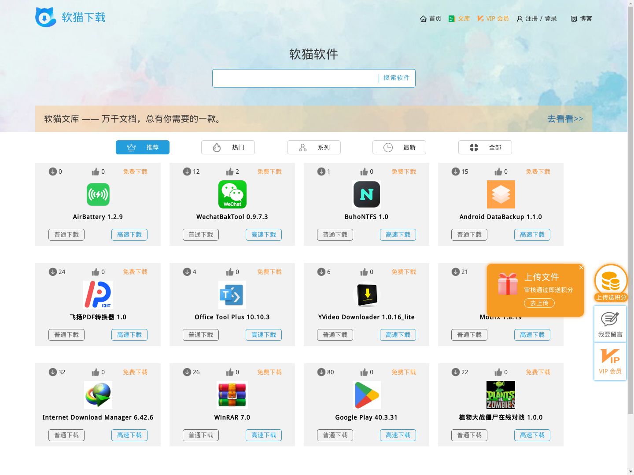Open the VIP 会员 sidebar icon
Screen dimensions: 634x475
click(x=610, y=362)
